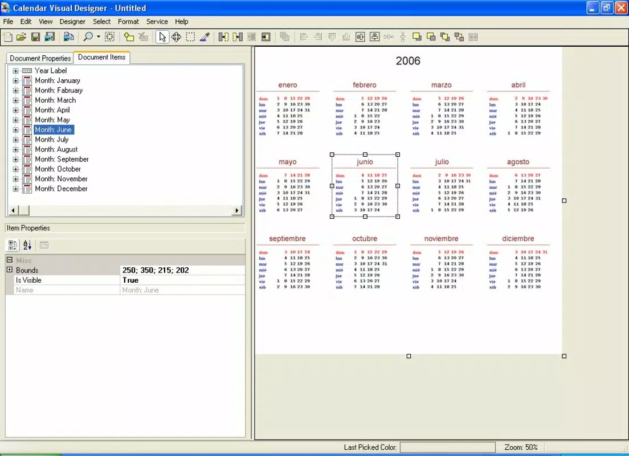Click the align top edges icon
The width and height of the screenshot is (629, 456).
(x=332, y=37)
